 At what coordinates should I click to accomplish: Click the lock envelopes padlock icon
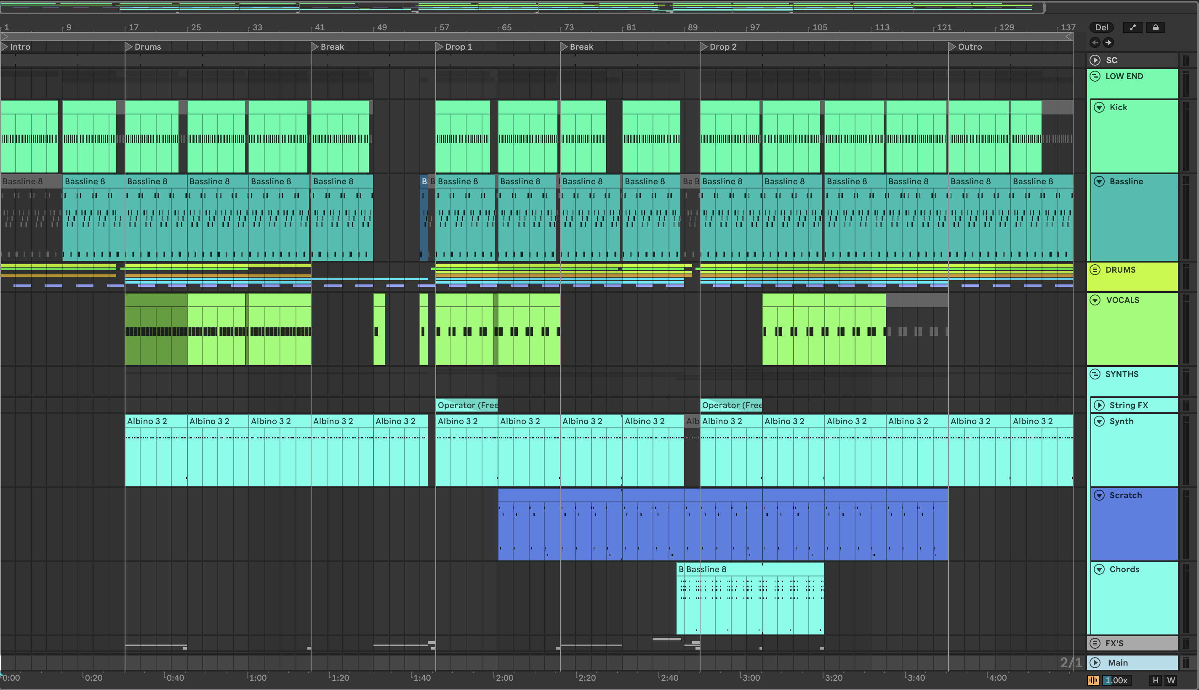coord(1155,27)
